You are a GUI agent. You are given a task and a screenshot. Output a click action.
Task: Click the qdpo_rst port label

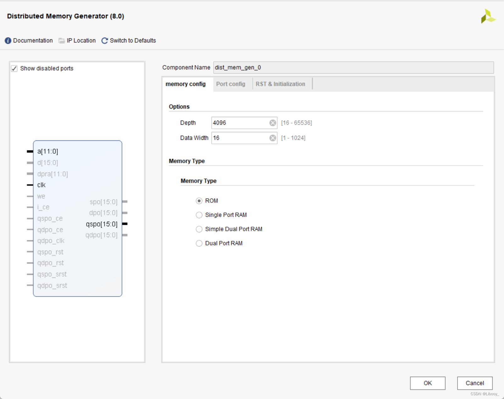(50, 263)
